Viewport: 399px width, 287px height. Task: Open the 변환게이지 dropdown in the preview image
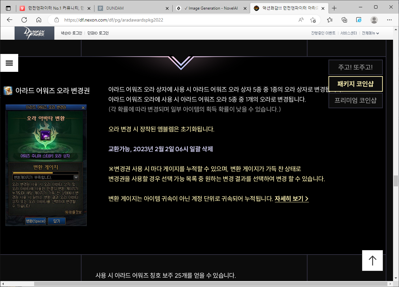pyautogui.click(x=76, y=177)
